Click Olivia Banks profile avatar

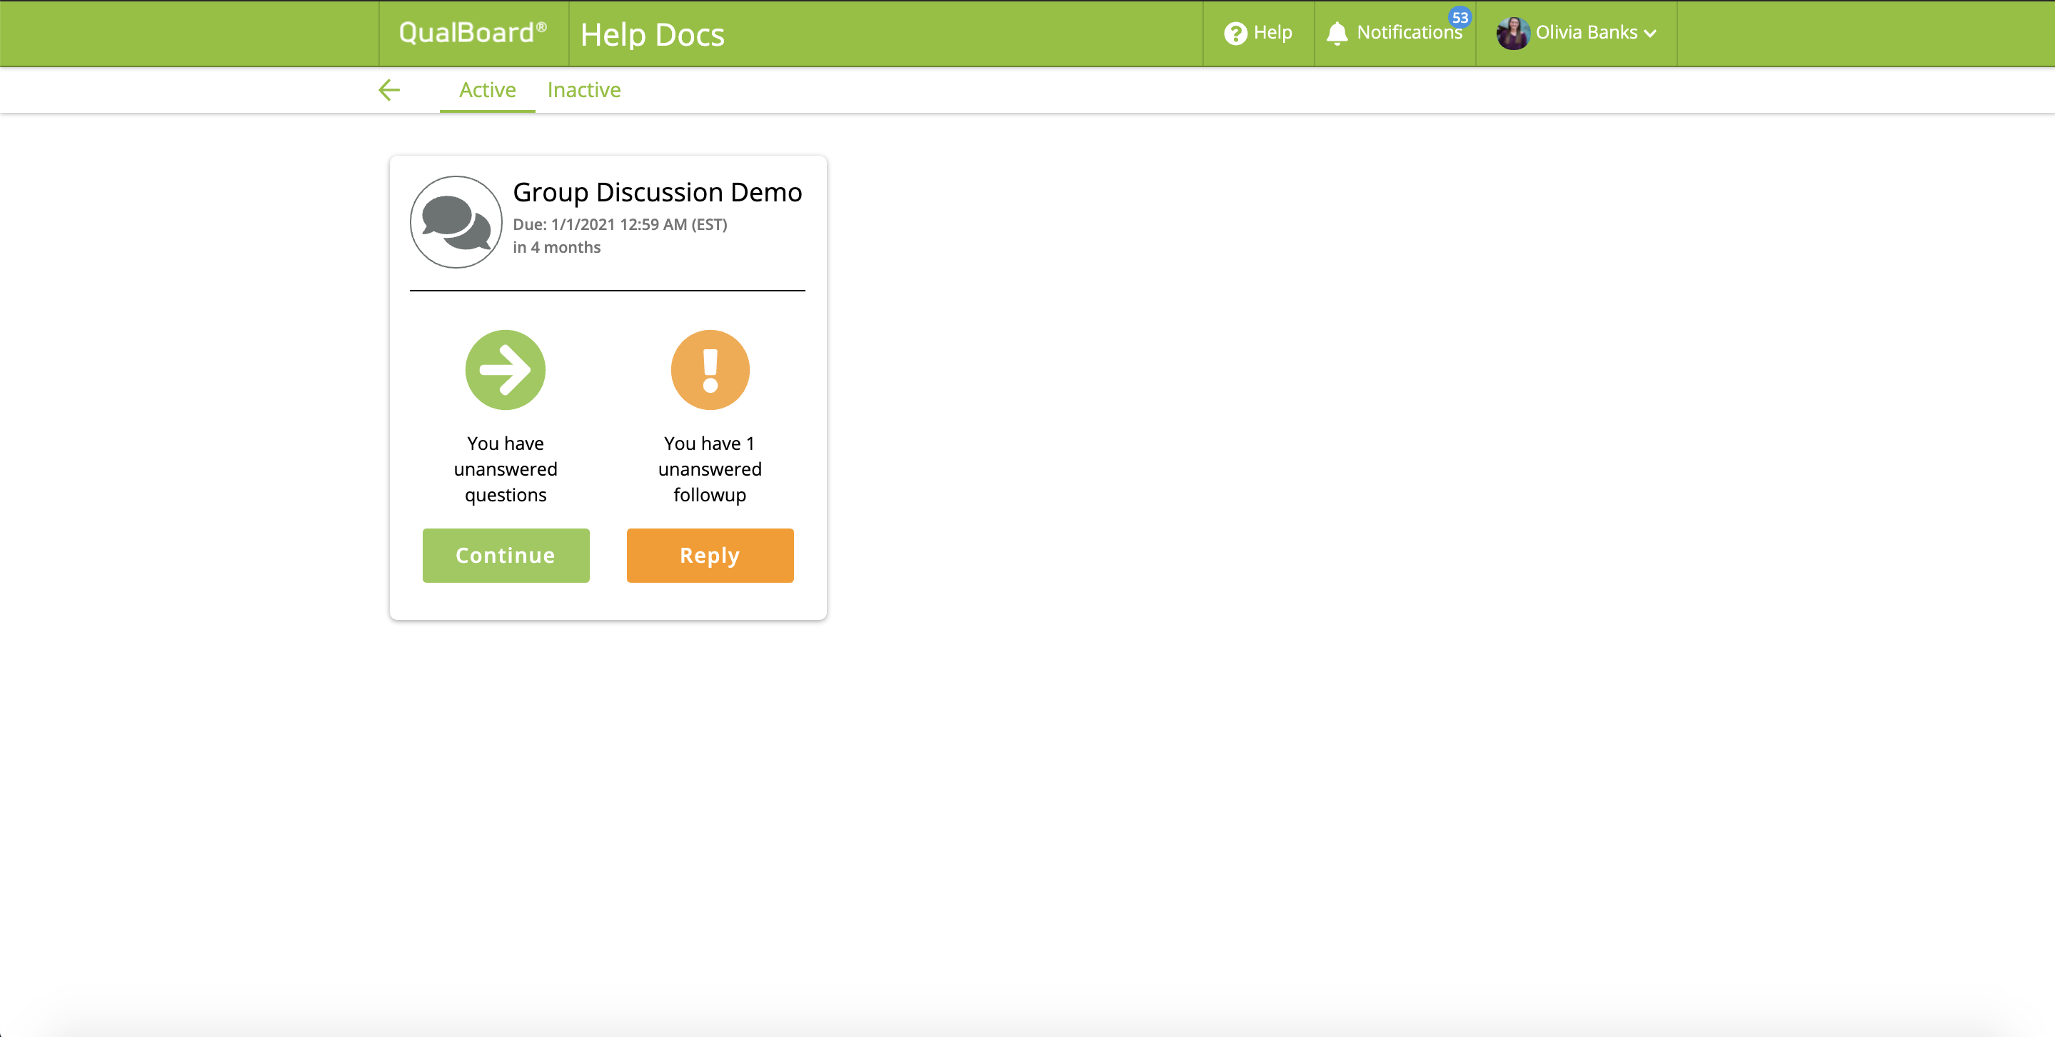point(1512,34)
